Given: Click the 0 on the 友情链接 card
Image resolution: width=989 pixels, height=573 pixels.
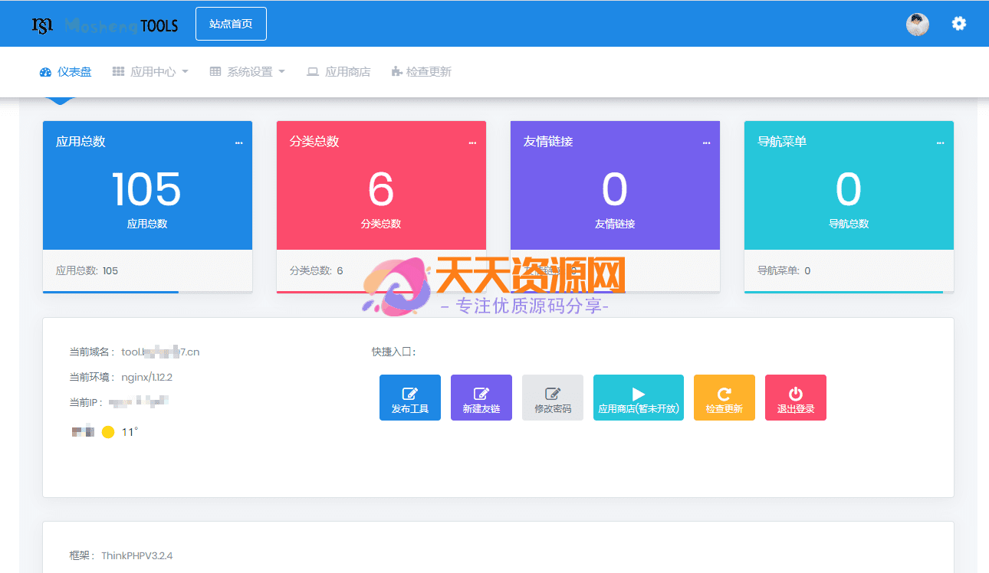Looking at the screenshot, I should tap(615, 190).
